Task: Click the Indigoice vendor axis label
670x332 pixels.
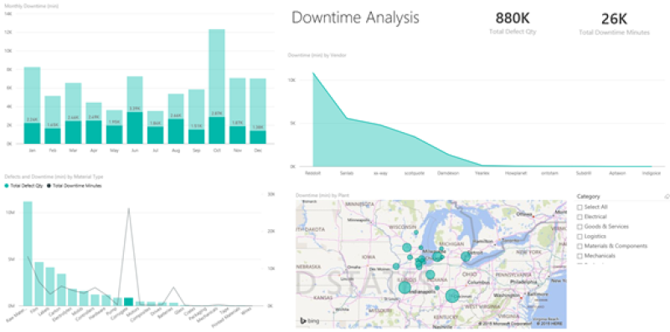Action: coord(652,173)
